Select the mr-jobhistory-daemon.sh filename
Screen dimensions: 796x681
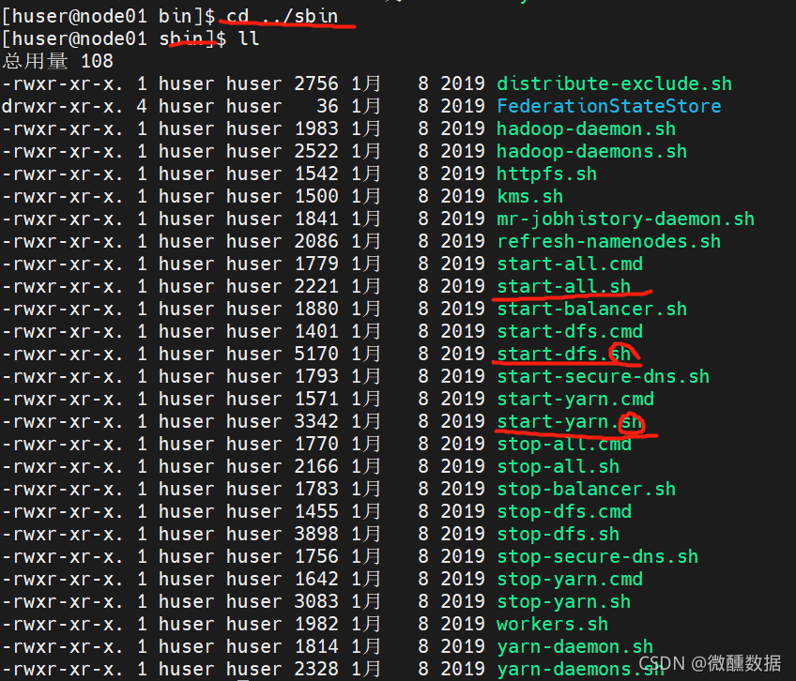[625, 219]
